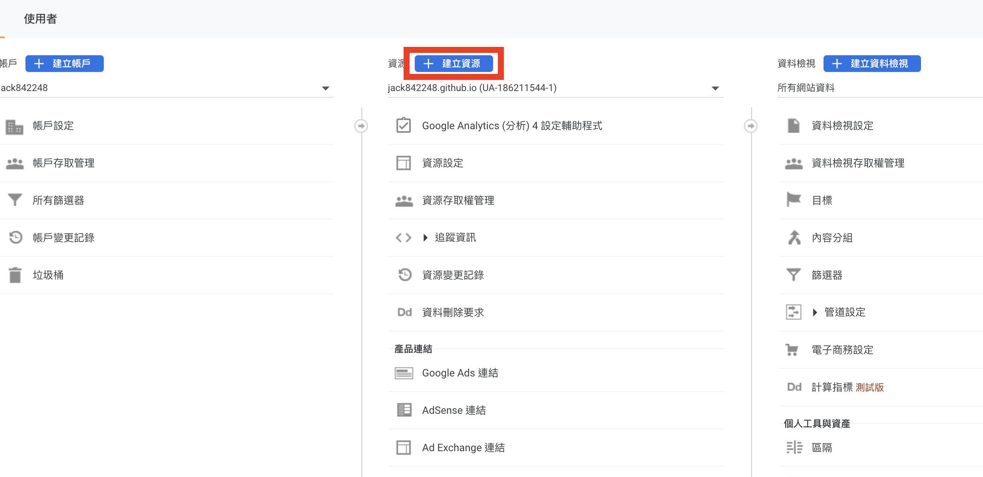Open 內容分組 entry
The image size is (983, 477).
[x=832, y=238]
